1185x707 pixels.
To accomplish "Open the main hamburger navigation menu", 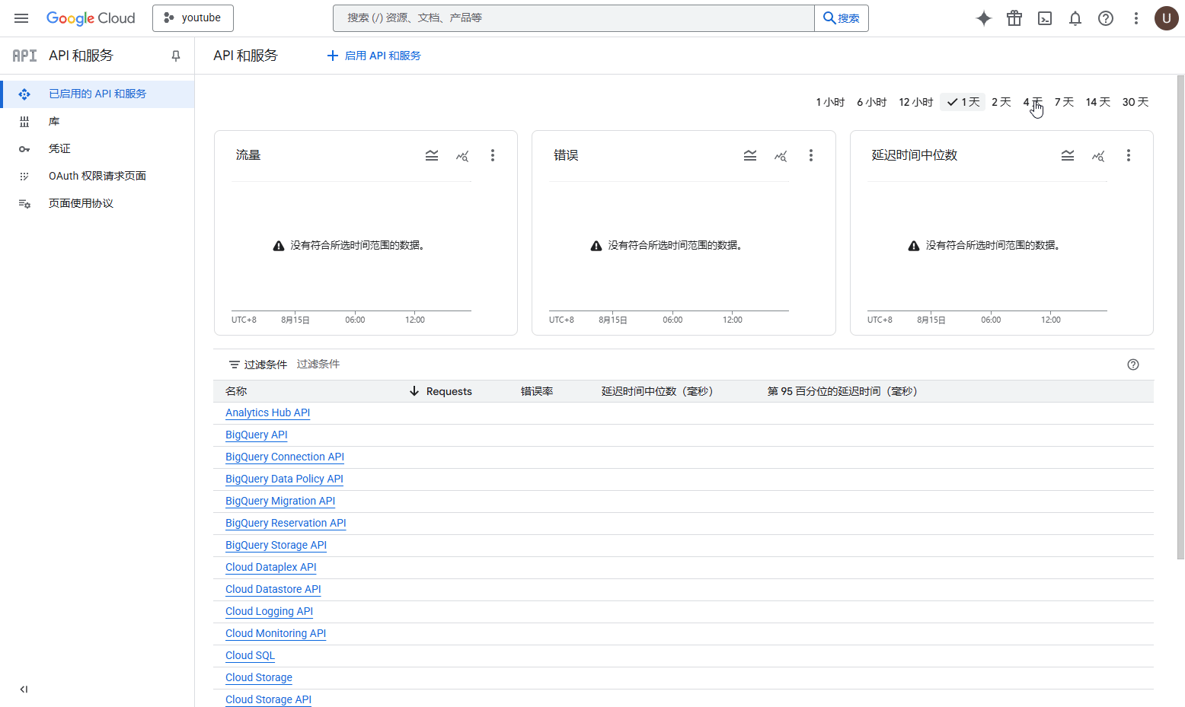I will click(21, 18).
